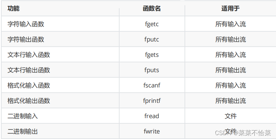Select the 字符输入函数 cell
276x139 pixels.
tap(26, 24)
